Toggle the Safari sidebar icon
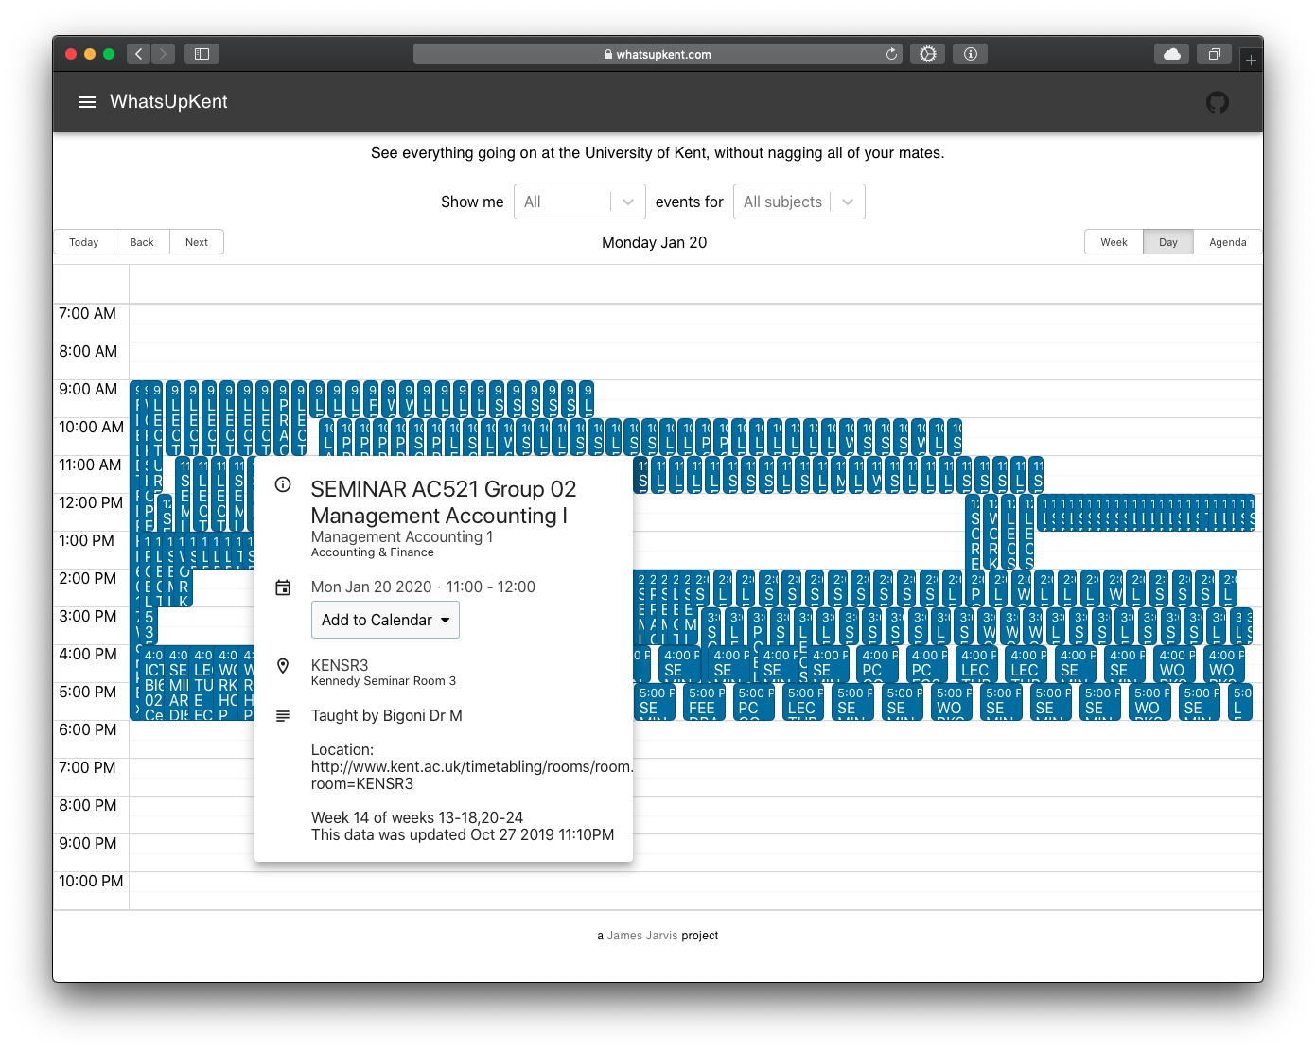The height and width of the screenshot is (1052, 1316). click(x=202, y=54)
